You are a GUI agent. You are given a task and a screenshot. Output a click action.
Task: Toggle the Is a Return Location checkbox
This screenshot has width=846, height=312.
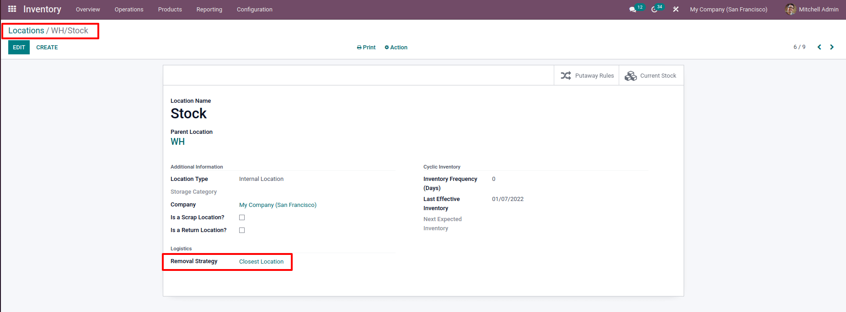(x=242, y=230)
